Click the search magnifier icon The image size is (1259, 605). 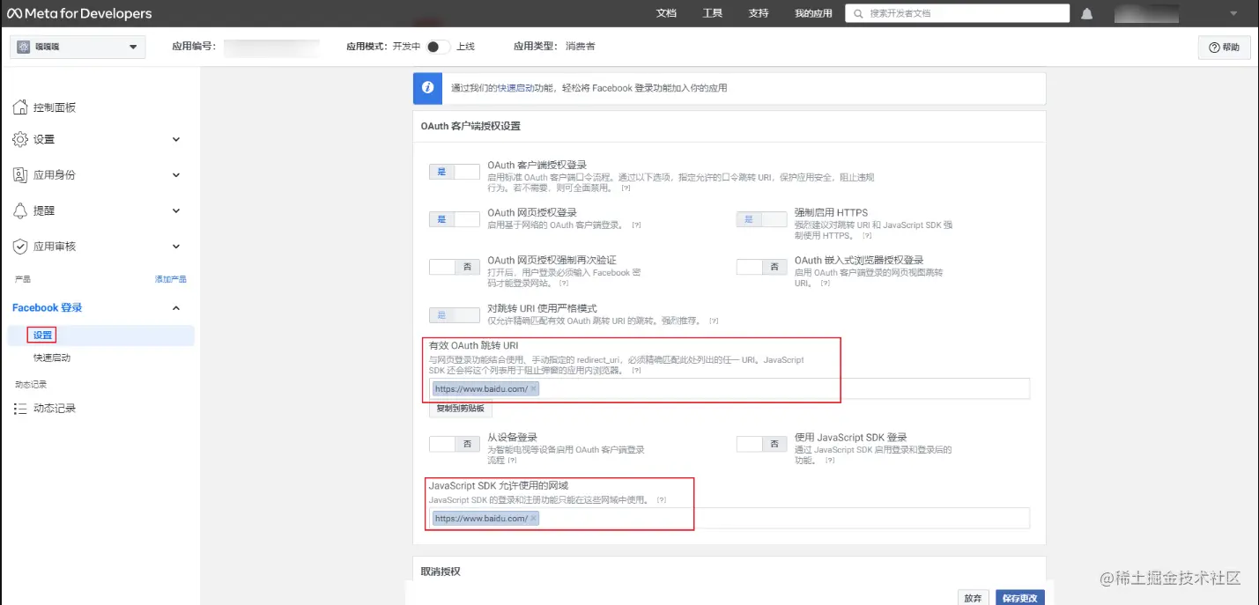(x=857, y=13)
